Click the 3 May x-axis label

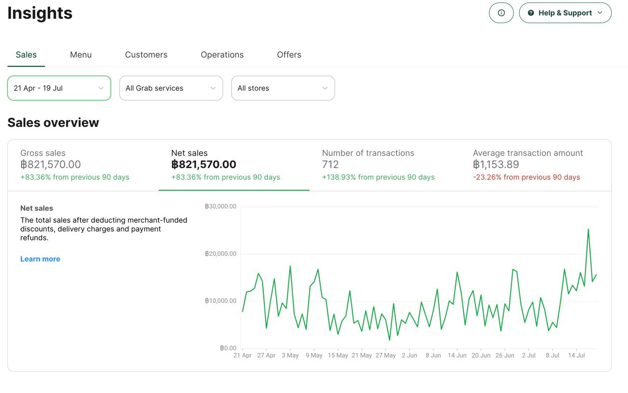point(290,355)
